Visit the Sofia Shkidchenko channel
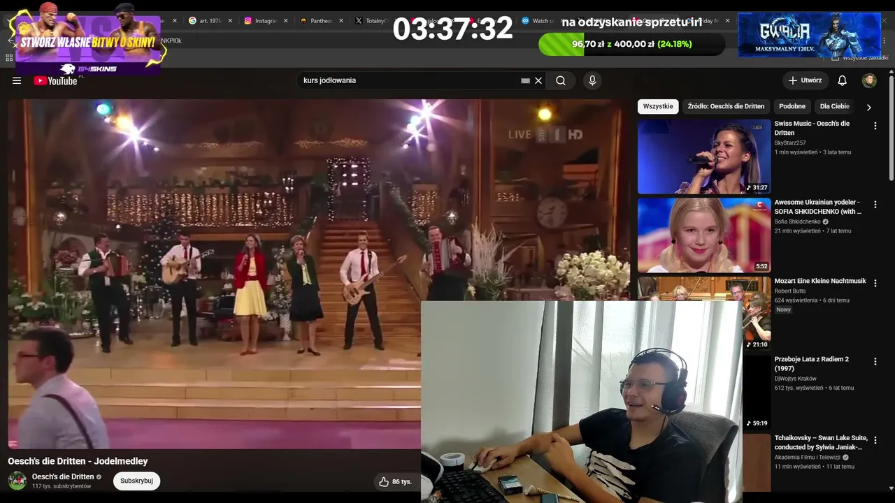This screenshot has height=503, width=895. [798, 221]
